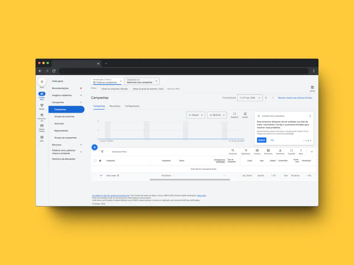Click the Criar plus icon in sidebar
Screen dimensions: 354x265
[x=42, y=82]
